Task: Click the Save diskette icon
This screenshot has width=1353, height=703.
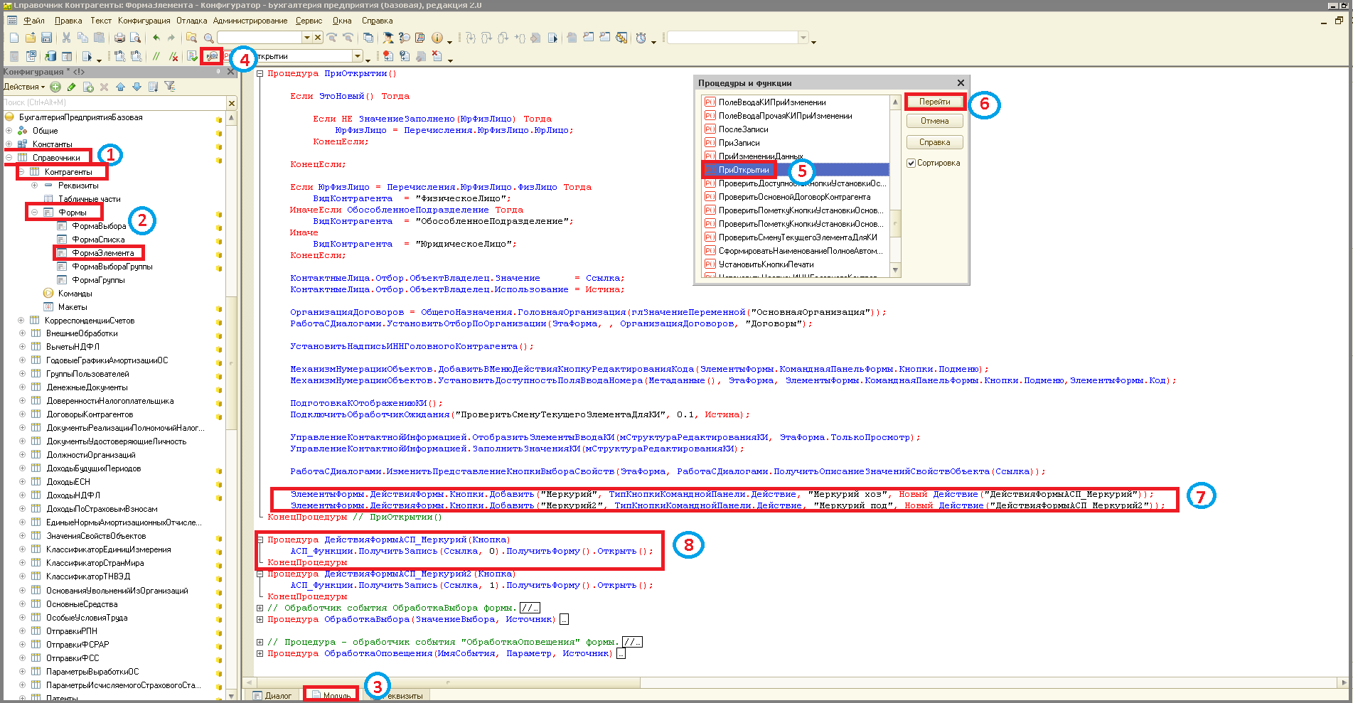Action: click(x=46, y=38)
